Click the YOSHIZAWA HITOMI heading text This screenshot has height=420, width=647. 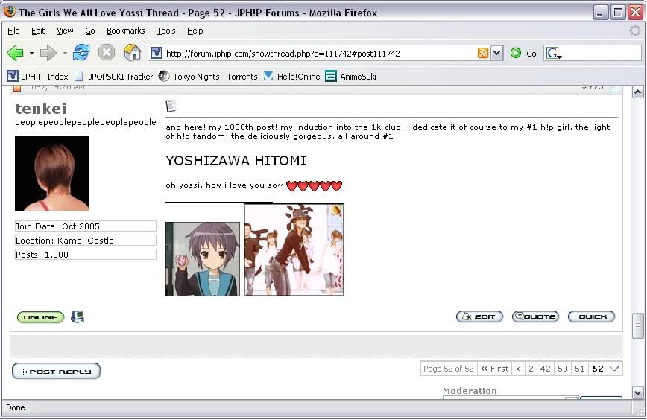pos(236,160)
